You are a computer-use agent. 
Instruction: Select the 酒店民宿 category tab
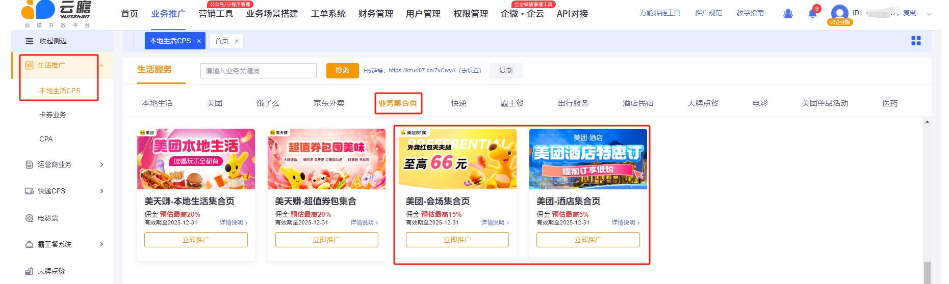638,103
